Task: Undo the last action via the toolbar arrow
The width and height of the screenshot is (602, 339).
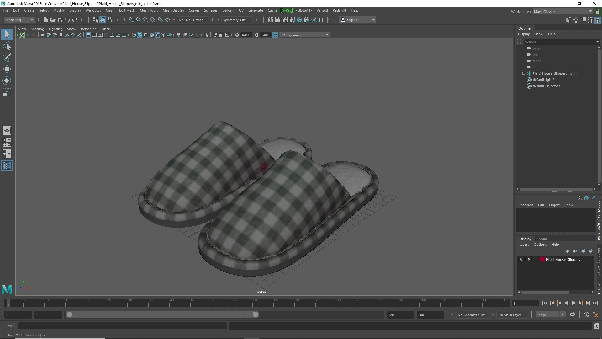Action: 67,20
